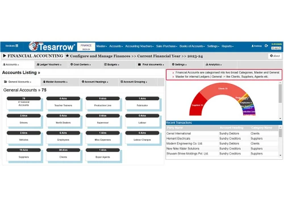Screen dimensions: 284x213
Task: Click the Suppliers segment of the chart
Action: pos(198,105)
